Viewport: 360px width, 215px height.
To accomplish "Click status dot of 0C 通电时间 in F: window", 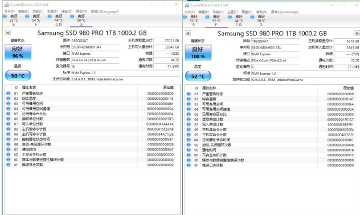I will pyautogui.click(x=189, y=150).
